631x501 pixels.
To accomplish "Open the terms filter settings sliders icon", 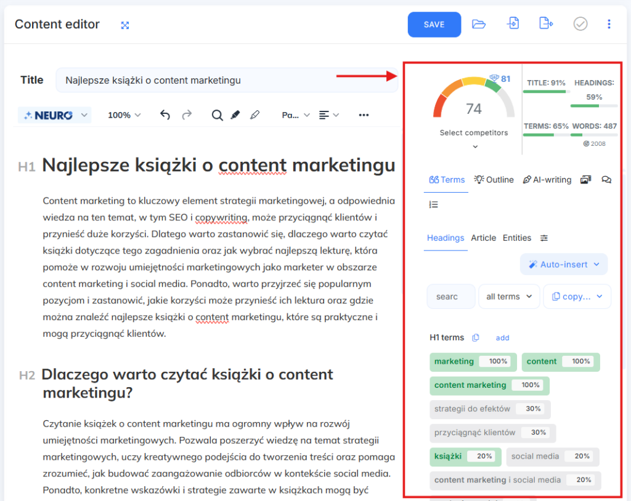I will pos(544,238).
